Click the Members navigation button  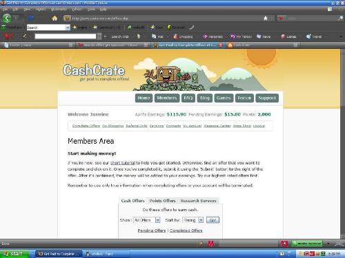(x=167, y=98)
